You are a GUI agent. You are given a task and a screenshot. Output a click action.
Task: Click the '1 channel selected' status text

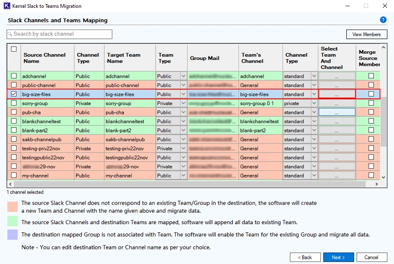click(x=25, y=192)
